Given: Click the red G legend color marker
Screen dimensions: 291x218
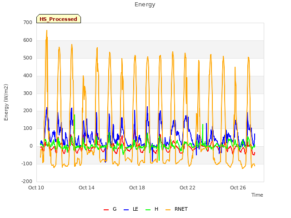Looking at the screenshot, I should tap(106, 210).
